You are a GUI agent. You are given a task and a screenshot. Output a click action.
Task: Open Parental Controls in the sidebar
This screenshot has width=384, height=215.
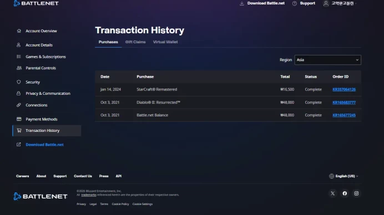[41, 68]
